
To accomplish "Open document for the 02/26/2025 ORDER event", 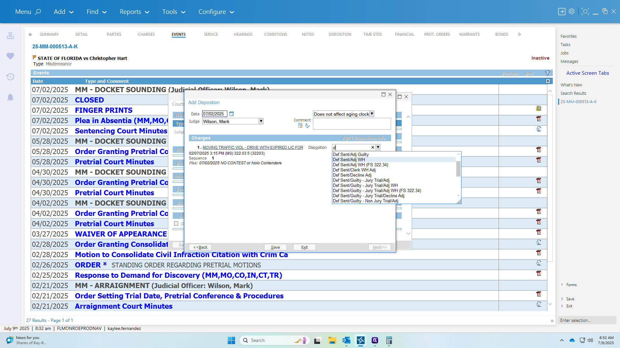I will point(539,263).
